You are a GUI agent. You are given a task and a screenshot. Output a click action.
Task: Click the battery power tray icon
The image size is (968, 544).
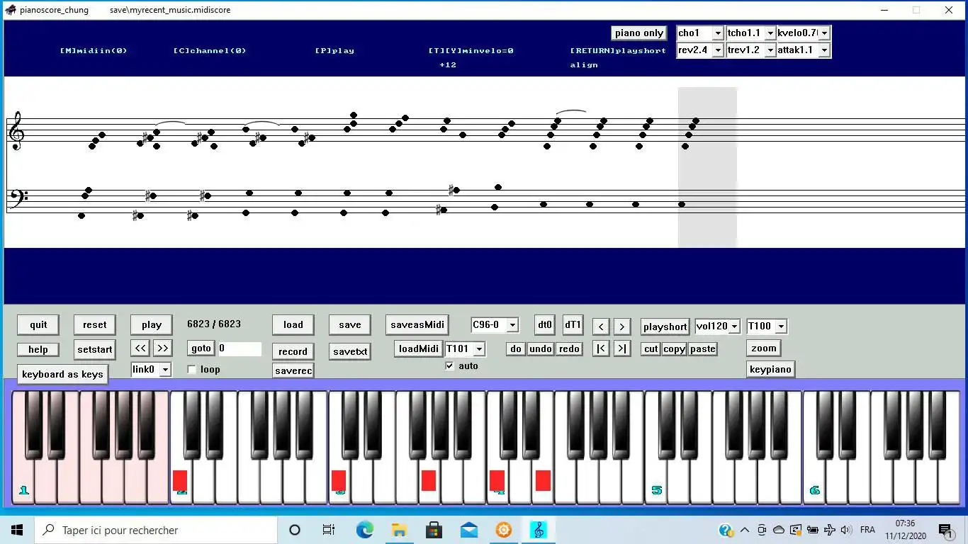[813, 530]
